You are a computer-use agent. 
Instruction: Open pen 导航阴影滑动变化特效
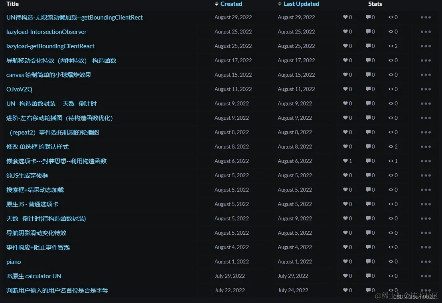coord(36,233)
